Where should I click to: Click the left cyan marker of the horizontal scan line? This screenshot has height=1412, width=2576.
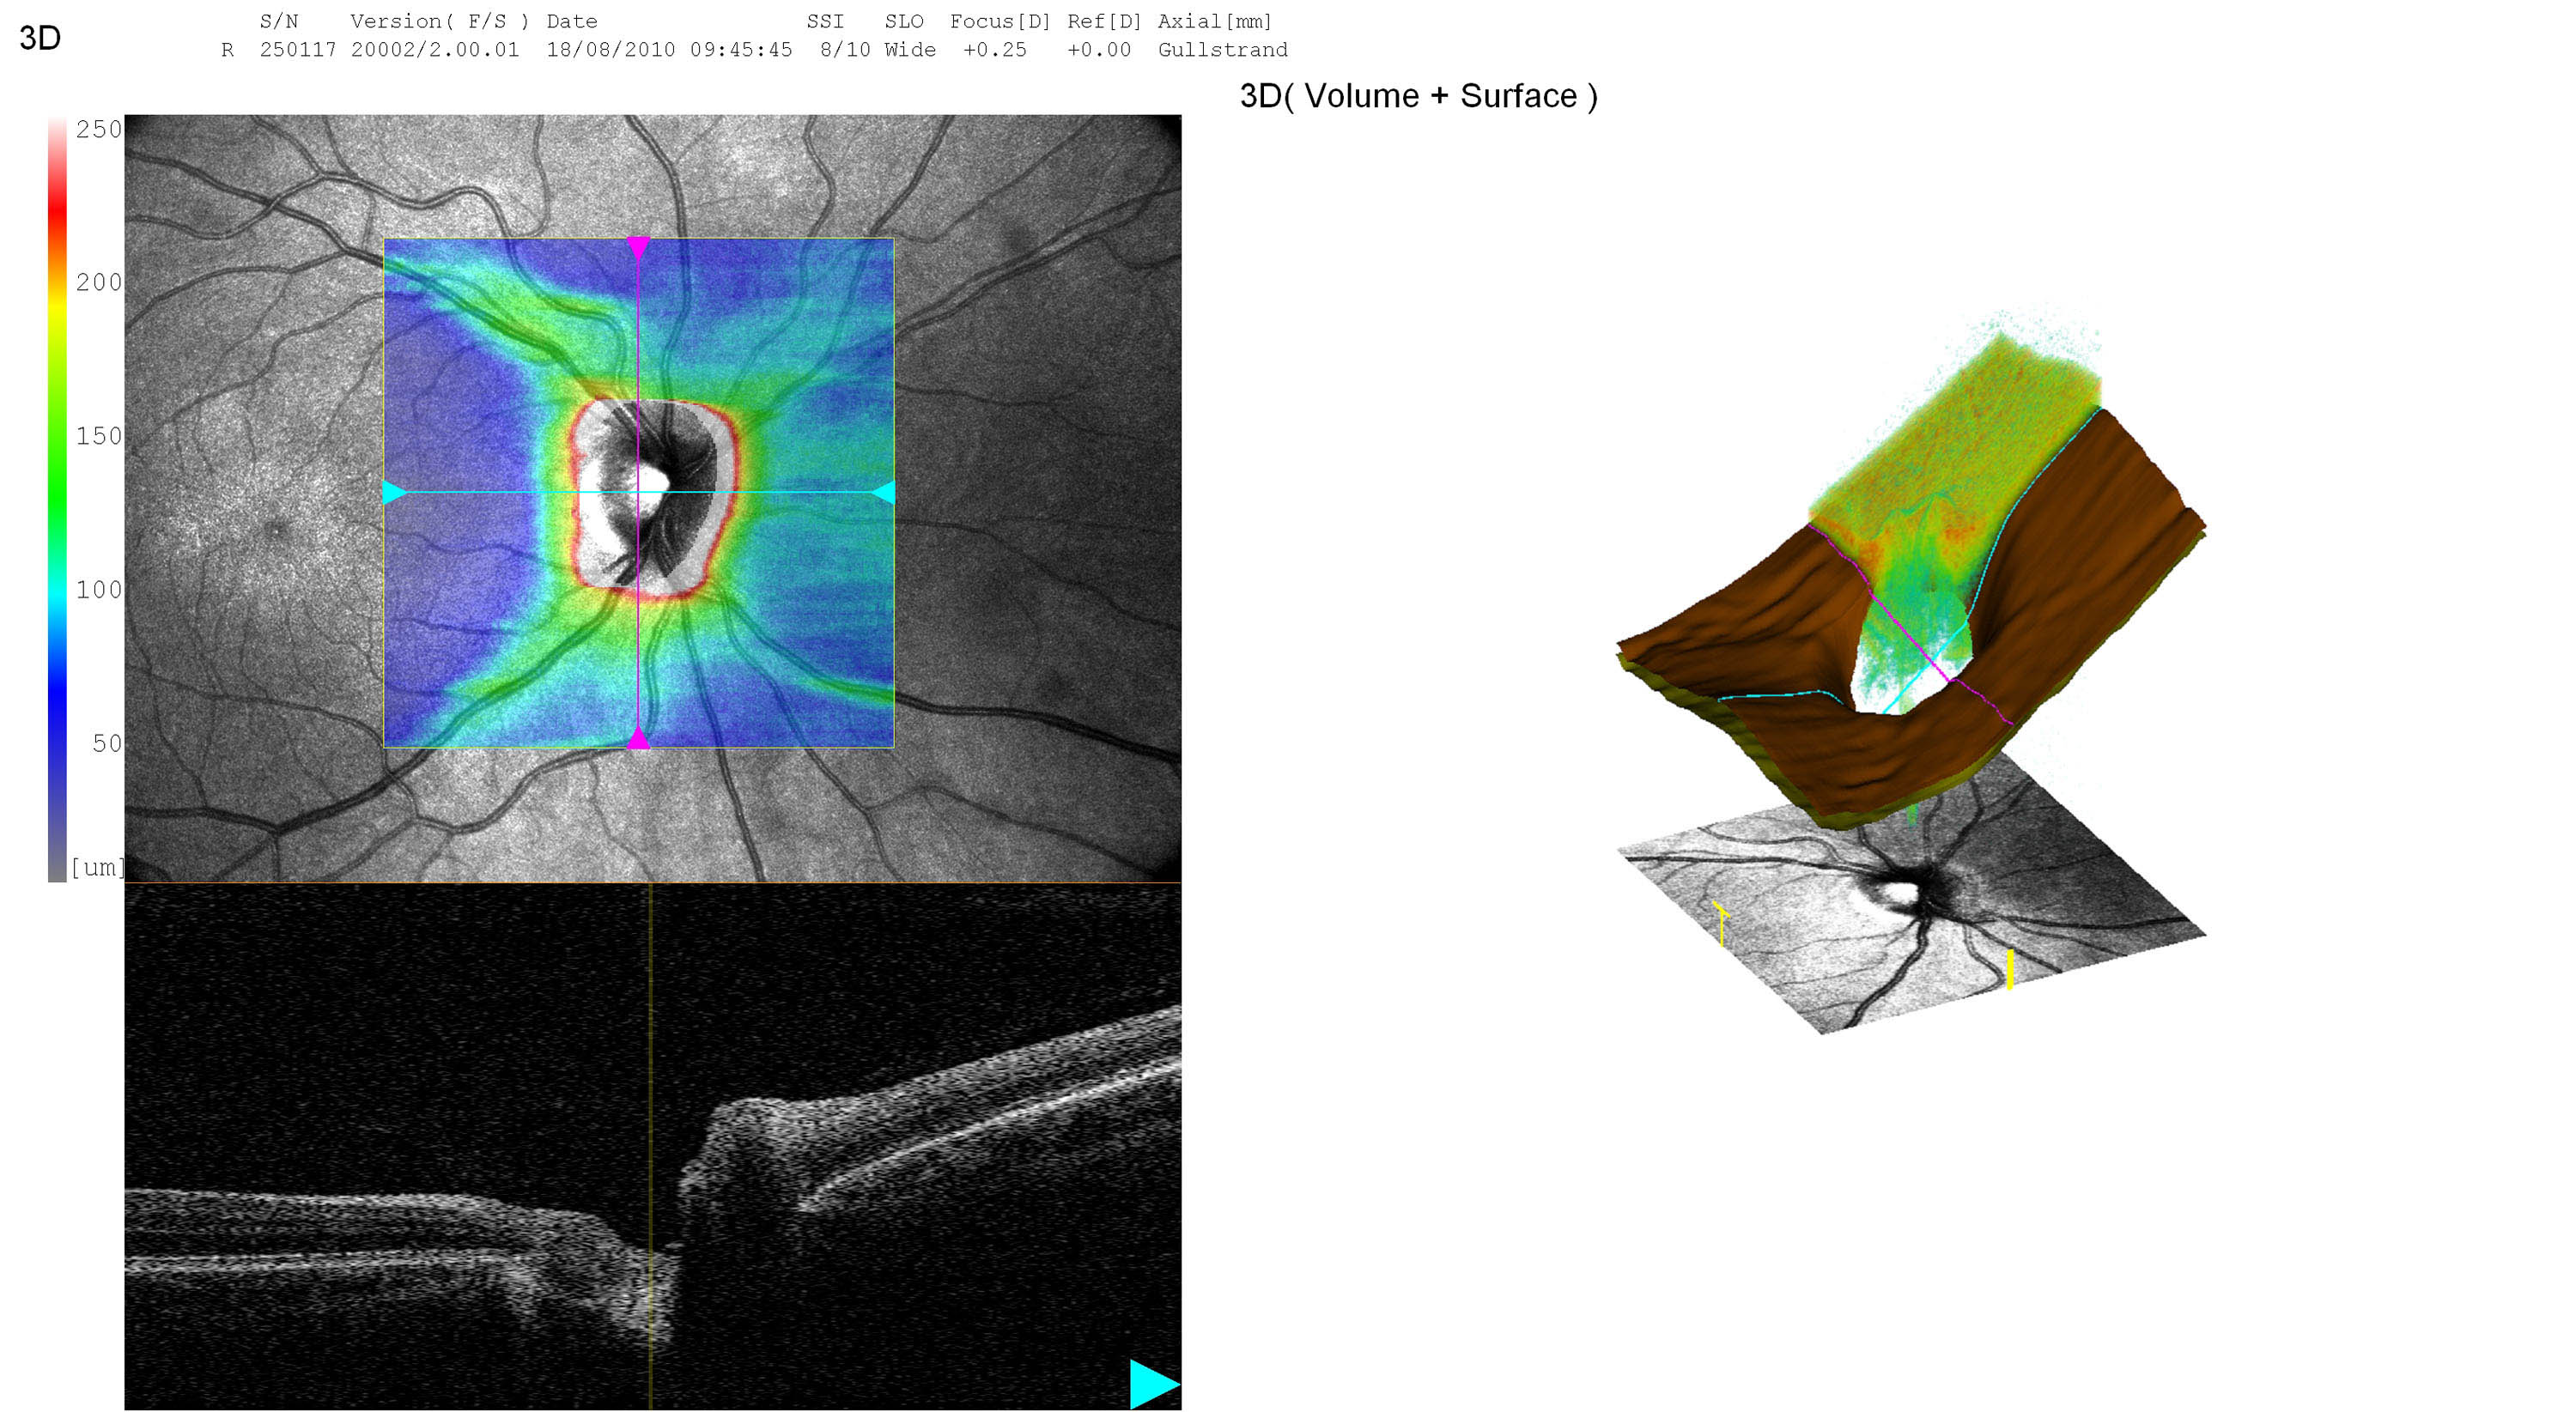395,492
